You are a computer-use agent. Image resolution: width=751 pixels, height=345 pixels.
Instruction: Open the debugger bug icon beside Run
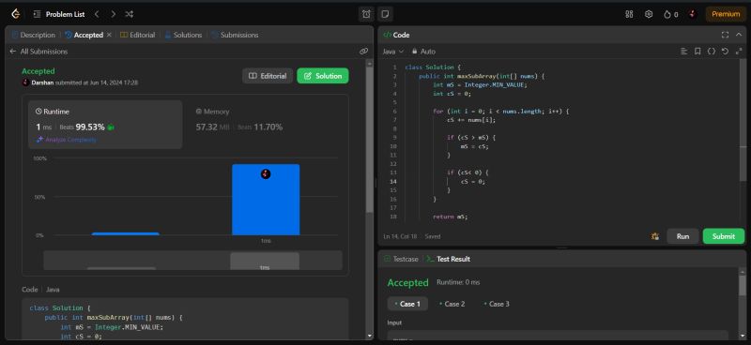click(655, 236)
